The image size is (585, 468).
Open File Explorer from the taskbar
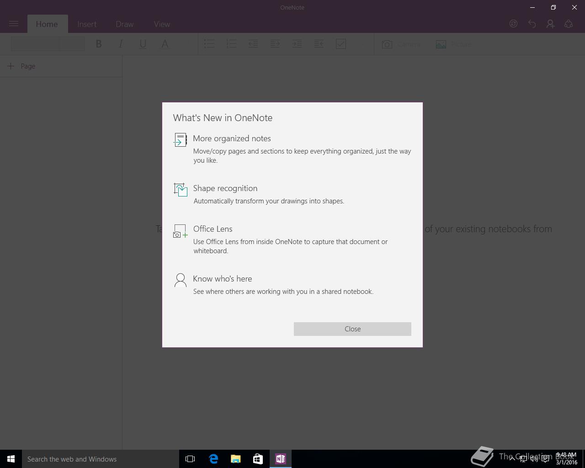click(236, 459)
